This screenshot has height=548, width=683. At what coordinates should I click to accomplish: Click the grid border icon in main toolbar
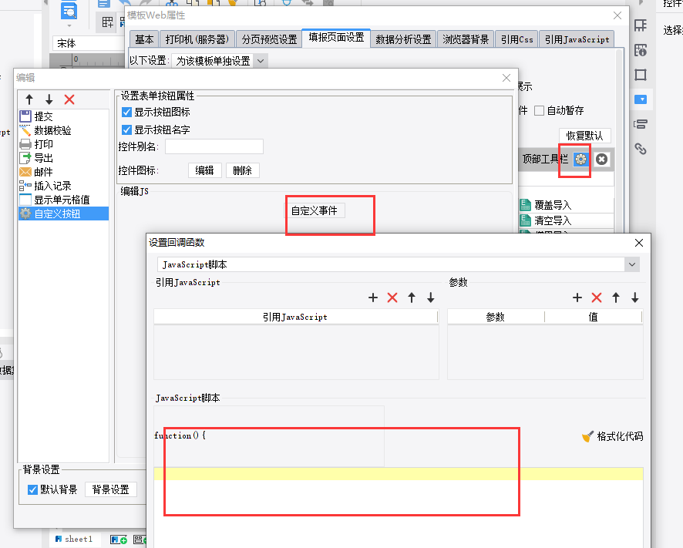tap(108, 22)
